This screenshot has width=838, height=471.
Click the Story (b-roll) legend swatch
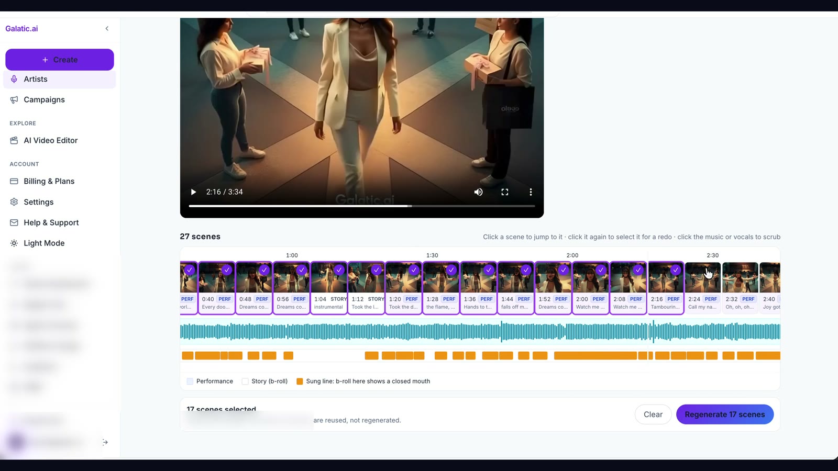[x=245, y=382]
